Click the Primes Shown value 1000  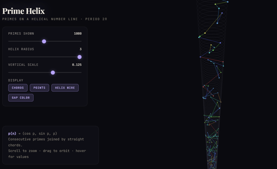(x=78, y=34)
